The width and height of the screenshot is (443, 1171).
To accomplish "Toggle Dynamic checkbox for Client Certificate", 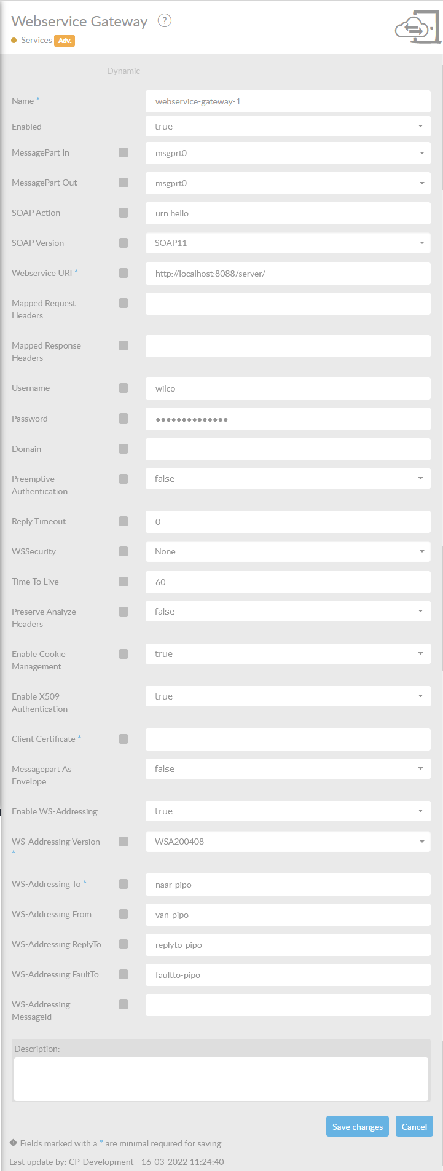I will pos(123,739).
